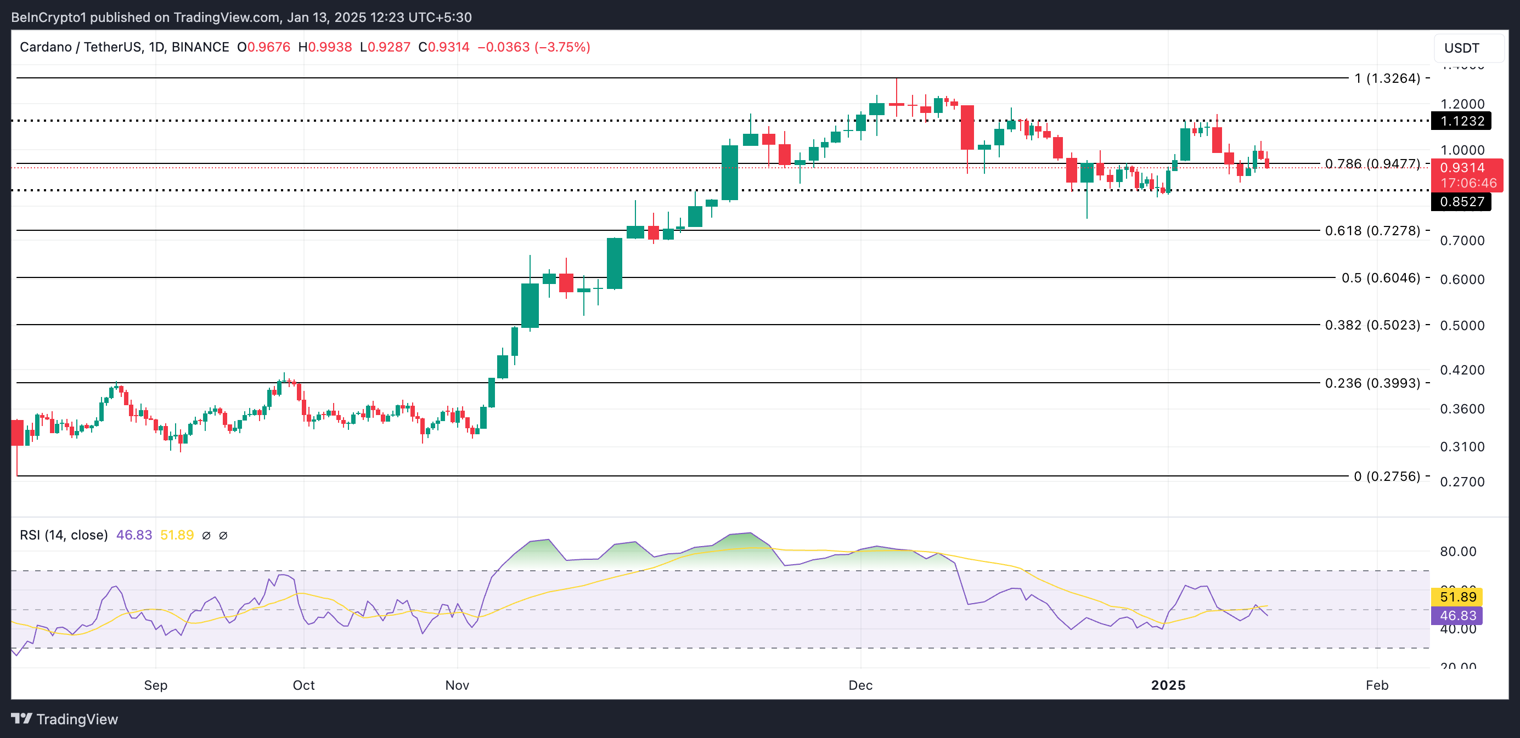The height and width of the screenshot is (738, 1520).
Task: Click second empty-set symbol beside RSI values
Action: [x=223, y=535]
